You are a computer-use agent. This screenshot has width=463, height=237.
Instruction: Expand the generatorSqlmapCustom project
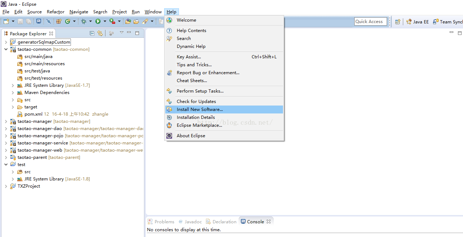click(6, 42)
